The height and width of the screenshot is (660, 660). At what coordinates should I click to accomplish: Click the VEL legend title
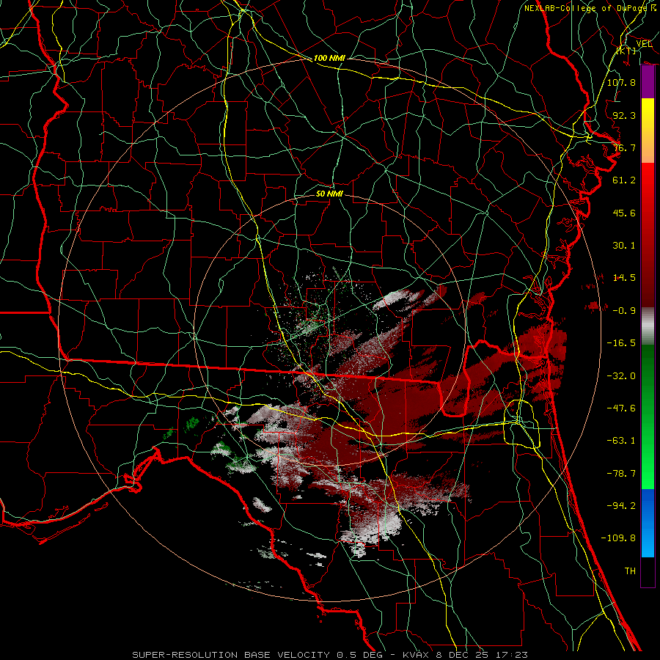644,44
